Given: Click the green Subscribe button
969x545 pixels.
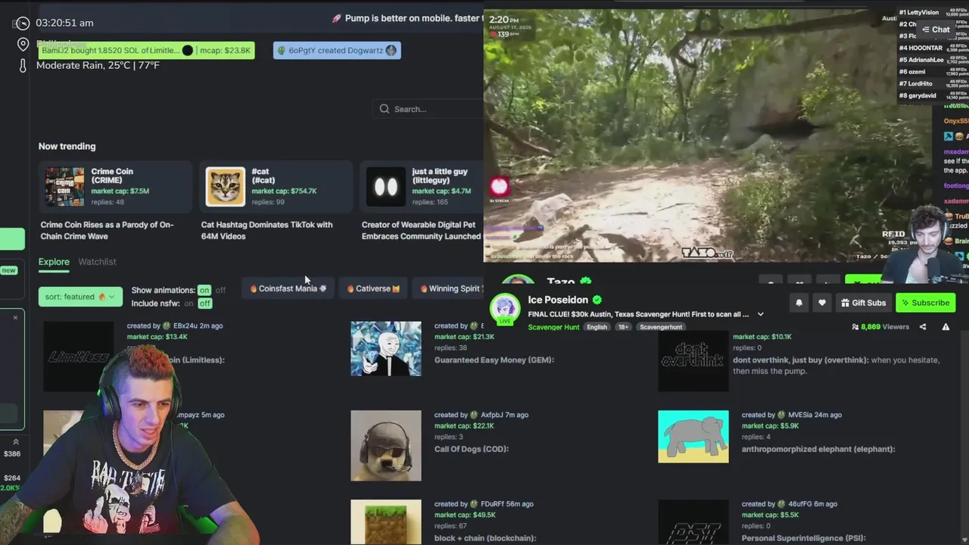Looking at the screenshot, I should (x=925, y=303).
